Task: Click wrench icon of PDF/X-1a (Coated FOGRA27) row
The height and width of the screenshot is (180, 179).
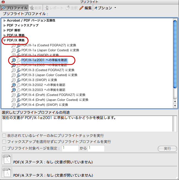Action: tap(18, 45)
